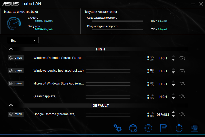205x137 pixels.
Task: Click HIGH priority label of svchost.exe
Action: point(163,71)
